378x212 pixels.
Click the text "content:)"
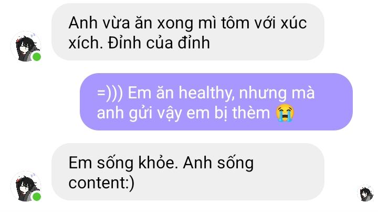[101, 183]
